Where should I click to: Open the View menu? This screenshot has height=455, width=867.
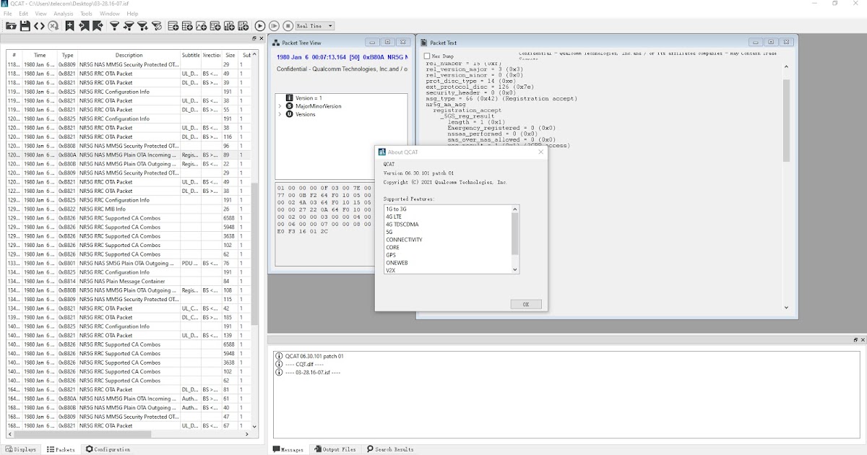point(41,14)
